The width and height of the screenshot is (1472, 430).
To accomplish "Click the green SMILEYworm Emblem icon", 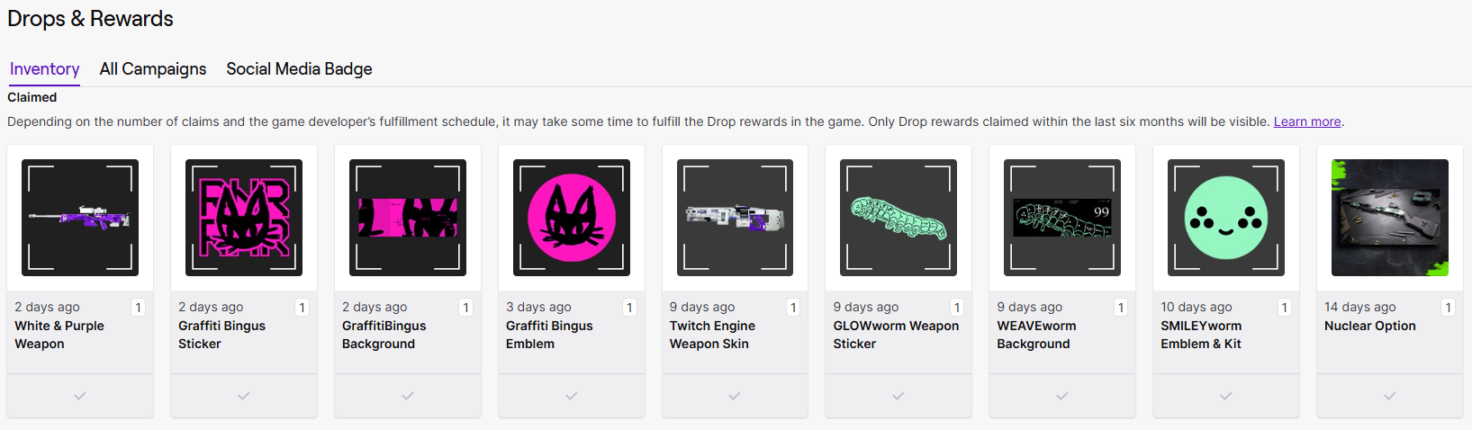I will [1226, 218].
